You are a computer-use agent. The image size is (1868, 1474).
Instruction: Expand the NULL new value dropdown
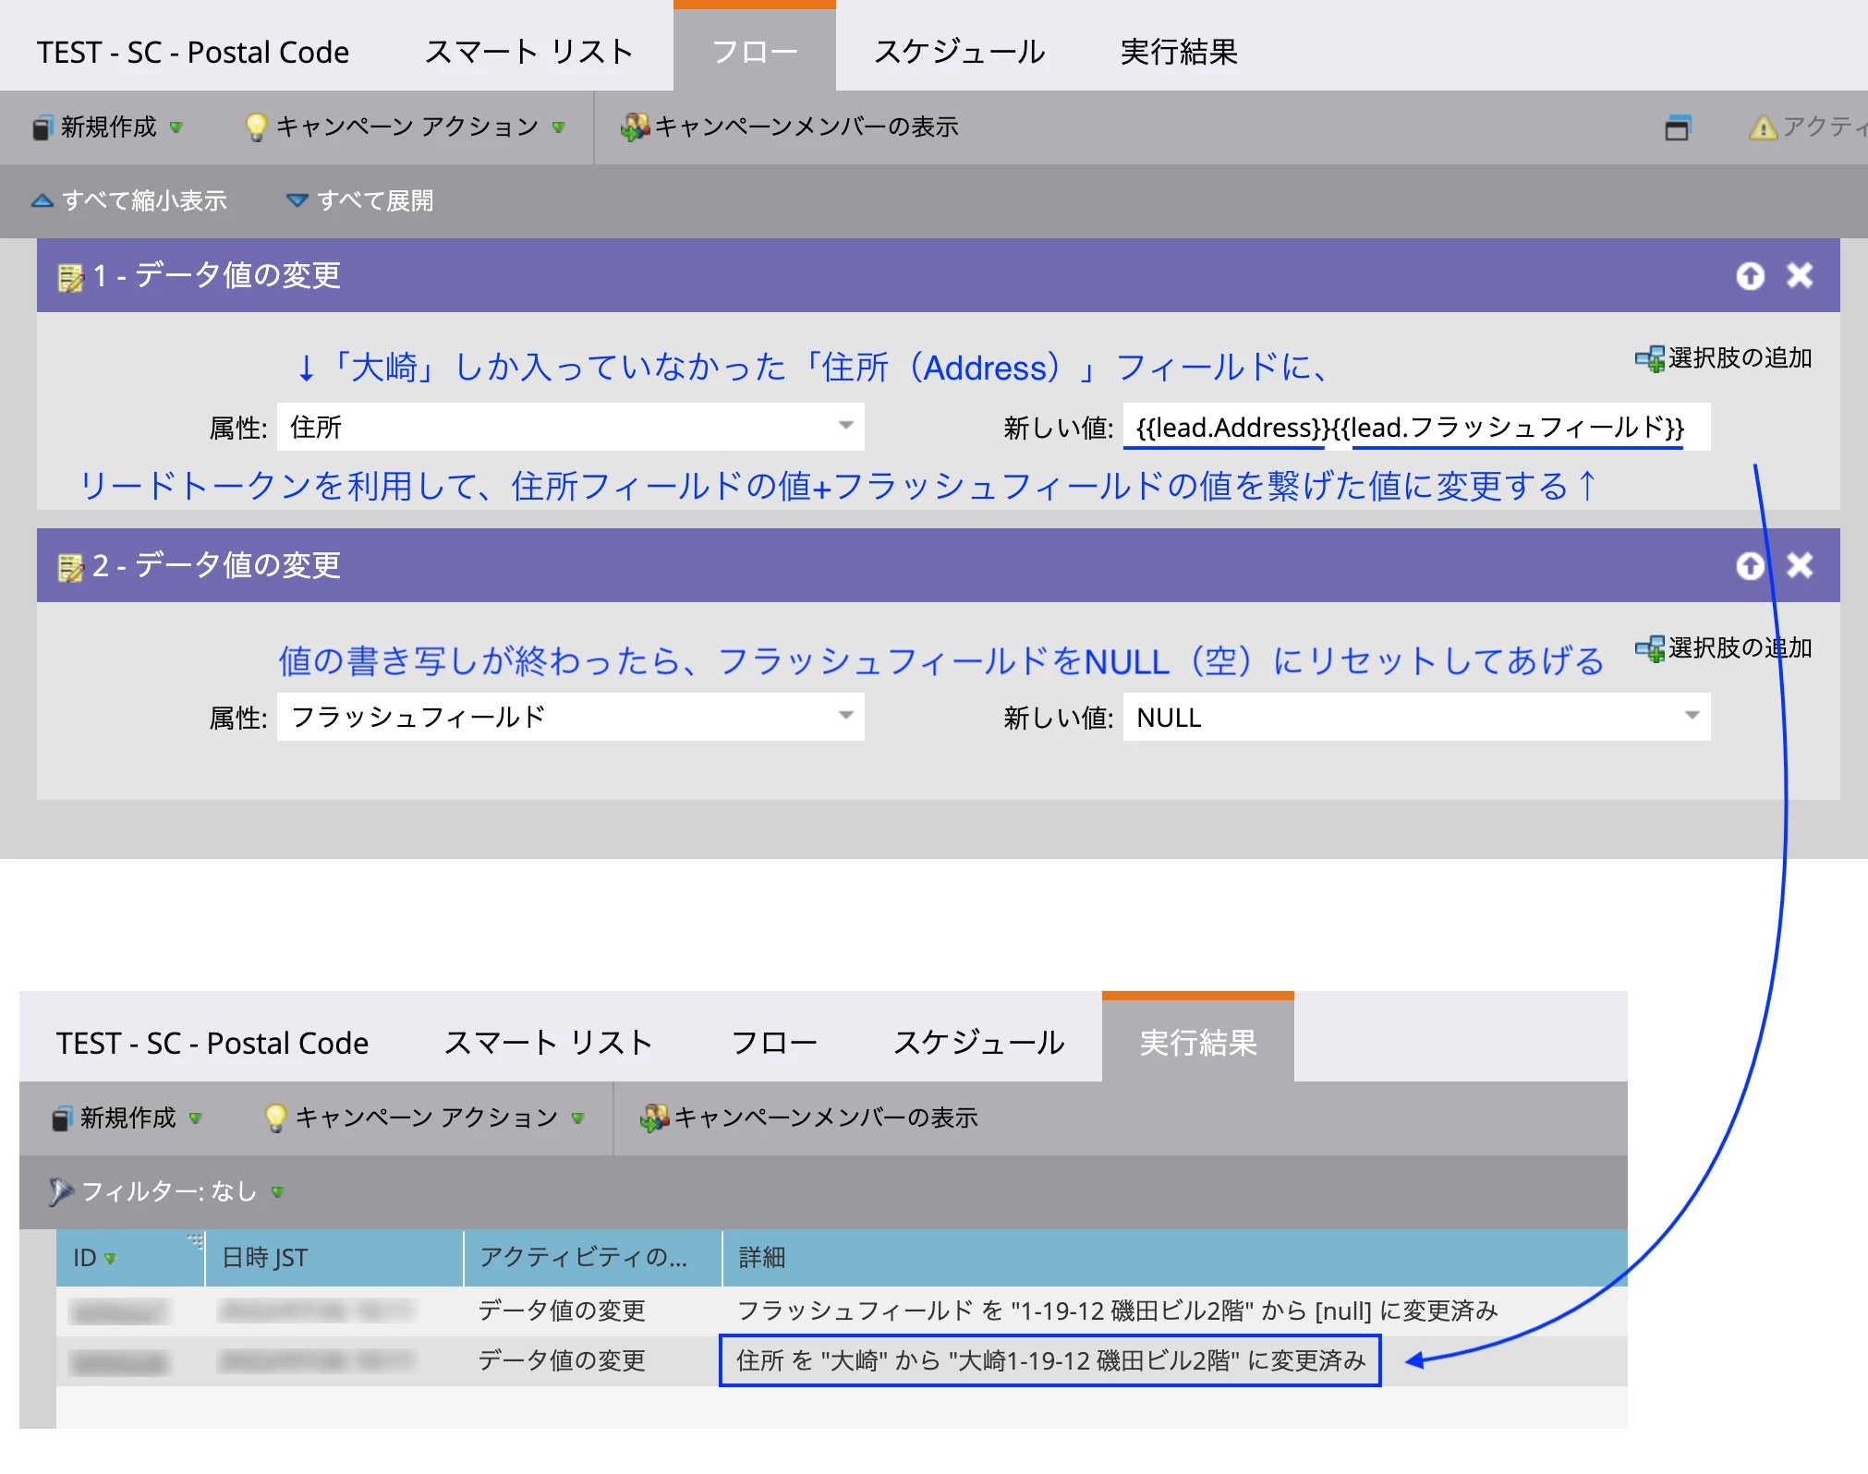click(1692, 716)
